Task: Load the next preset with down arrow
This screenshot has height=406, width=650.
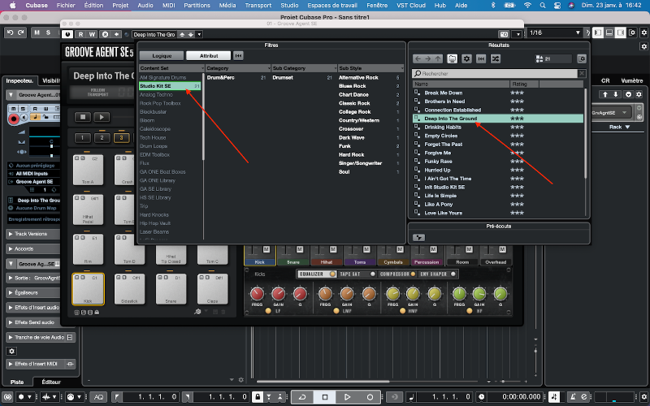Action: coord(191,34)
